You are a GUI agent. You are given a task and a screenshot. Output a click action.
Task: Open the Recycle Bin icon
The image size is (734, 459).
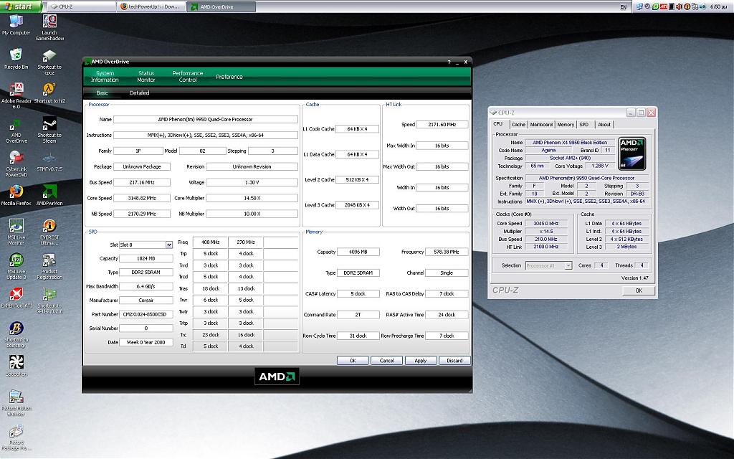pyautogui.click(x=16, y=59)
